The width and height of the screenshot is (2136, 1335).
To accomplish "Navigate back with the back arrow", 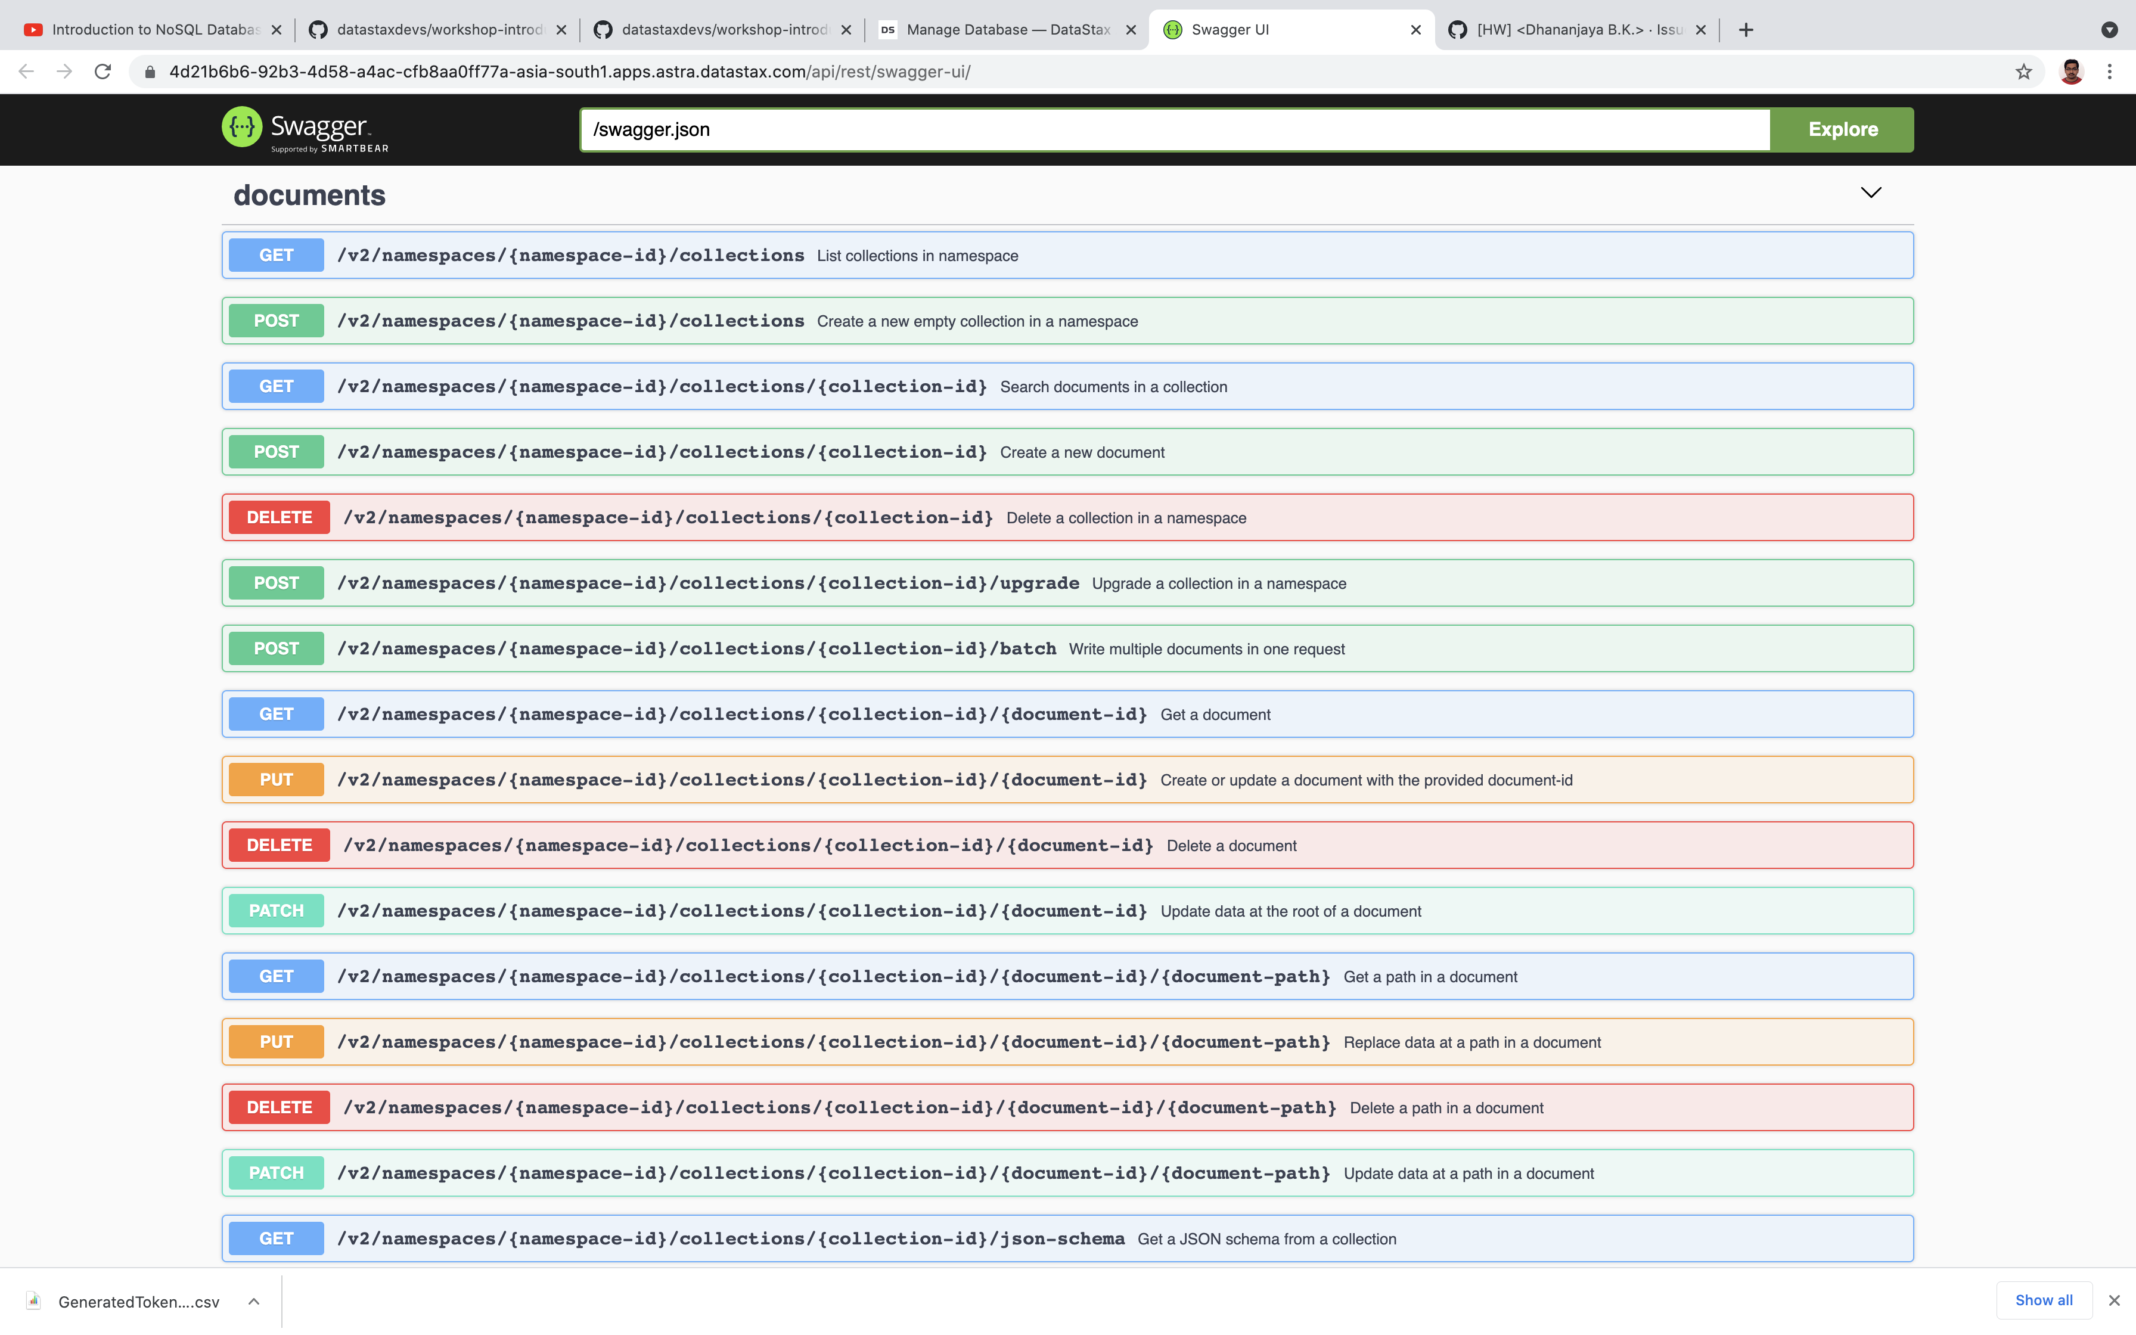I will pos(26,72).
